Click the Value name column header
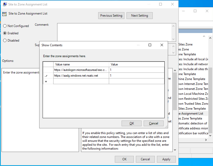 tap(81, 64)
